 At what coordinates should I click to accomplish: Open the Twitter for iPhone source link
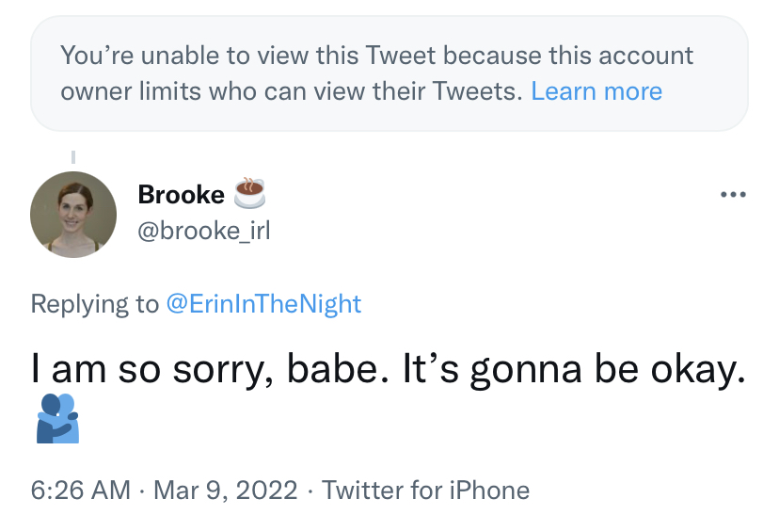click(x=425, y=490)
